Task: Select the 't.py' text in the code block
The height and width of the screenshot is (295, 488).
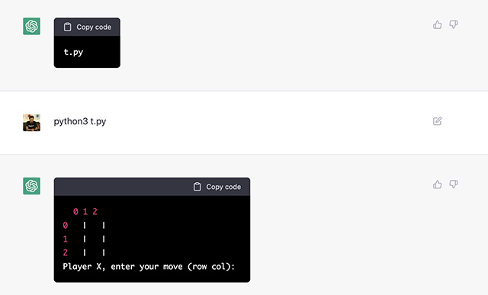Action: [73, 52]
